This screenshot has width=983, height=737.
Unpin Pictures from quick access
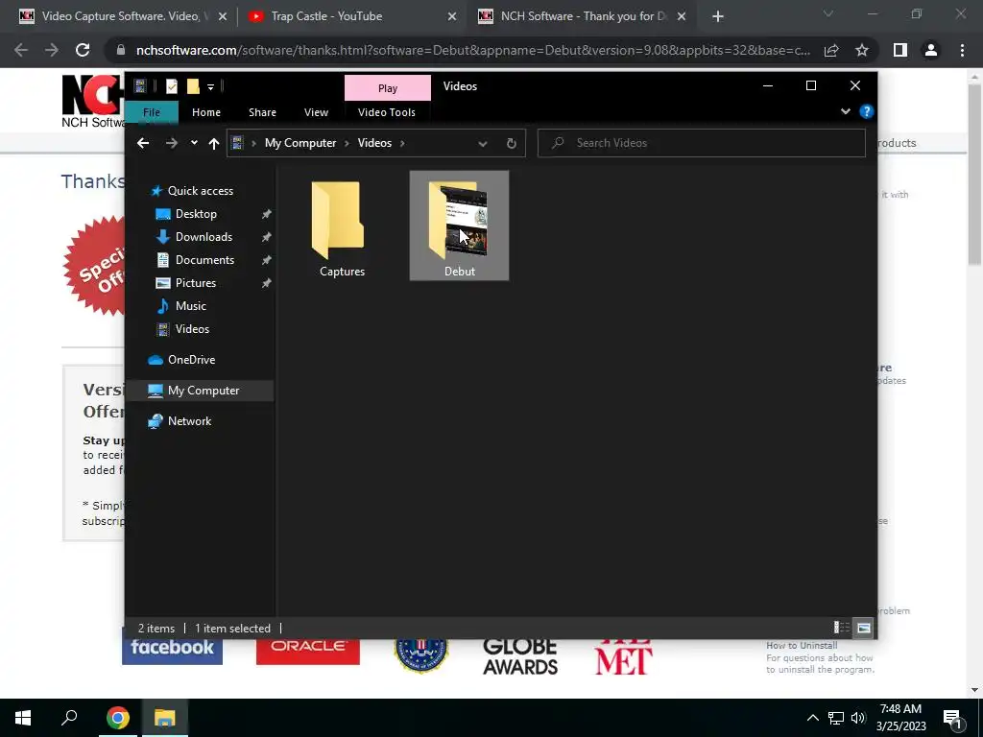(267, 283)
